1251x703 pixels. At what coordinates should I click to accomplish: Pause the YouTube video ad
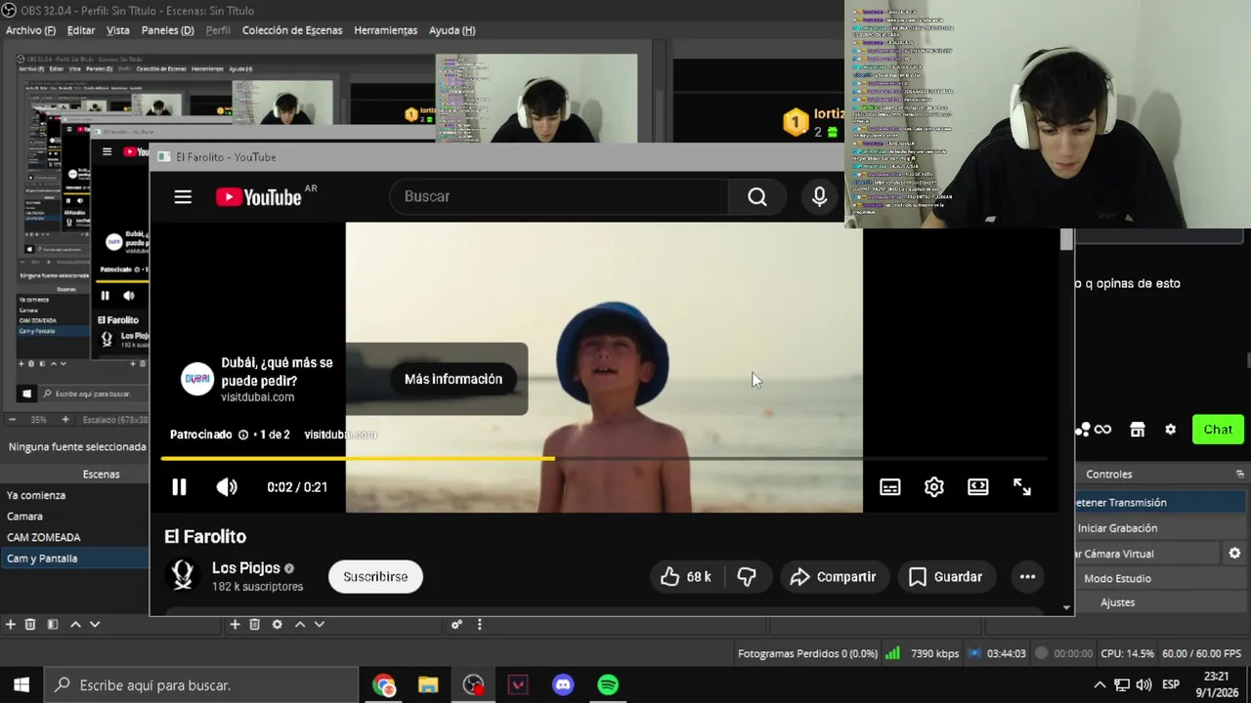coord(179,486)
